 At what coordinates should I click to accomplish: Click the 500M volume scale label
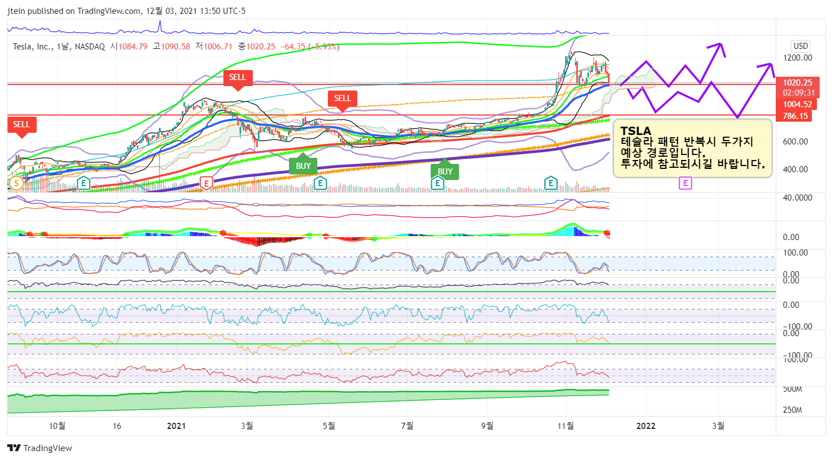[792, 389]
